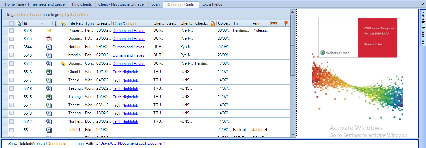Click the Excel icon for document 5518

pos(49,72)
